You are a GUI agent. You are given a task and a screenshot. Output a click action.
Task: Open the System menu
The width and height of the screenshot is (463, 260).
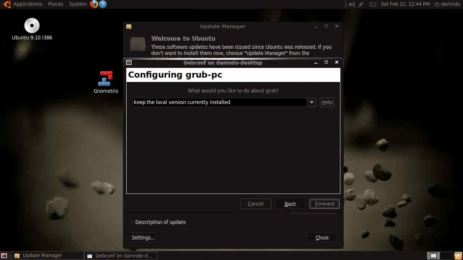[x=77, y=4]
